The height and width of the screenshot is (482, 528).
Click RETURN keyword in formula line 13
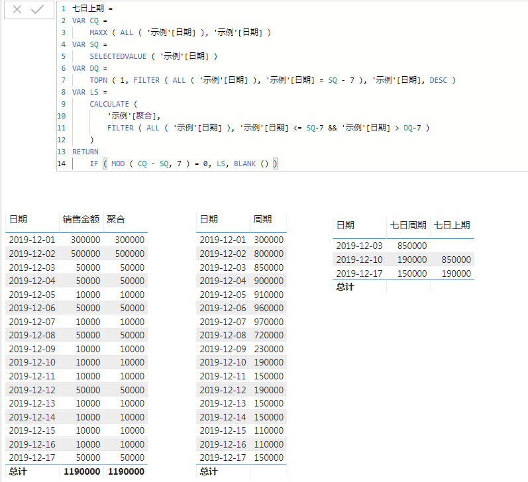coord(85,152)
